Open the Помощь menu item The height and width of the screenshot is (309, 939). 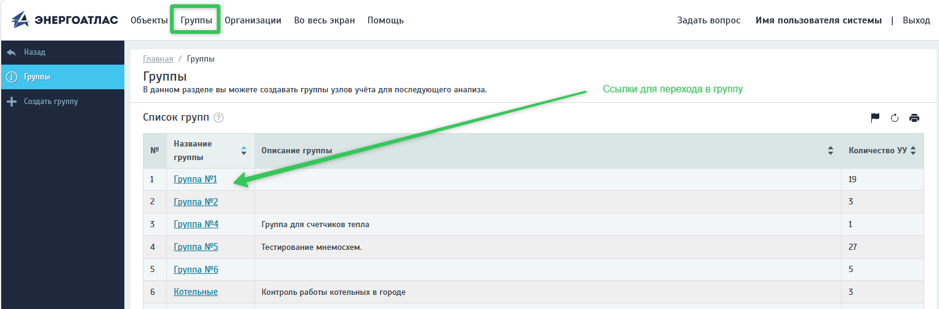[x=385, y=20]
